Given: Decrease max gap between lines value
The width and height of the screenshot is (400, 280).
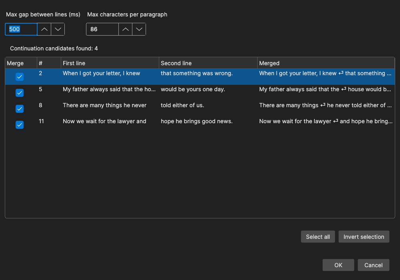Looking at the screenshot, I should [x=58, y=29].
